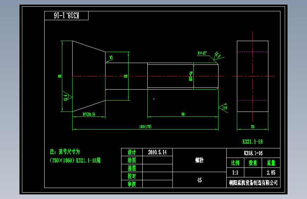Click the green 'K321.1-18' label under side view
The image size is (307, 199).
point(252,142)
